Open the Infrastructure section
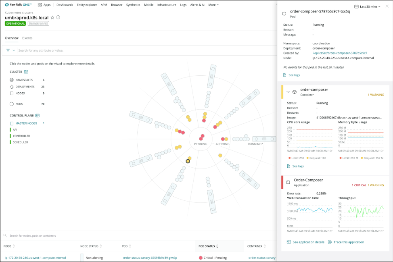The width and height of the screenshot is (393, 262). coord(167,5)
